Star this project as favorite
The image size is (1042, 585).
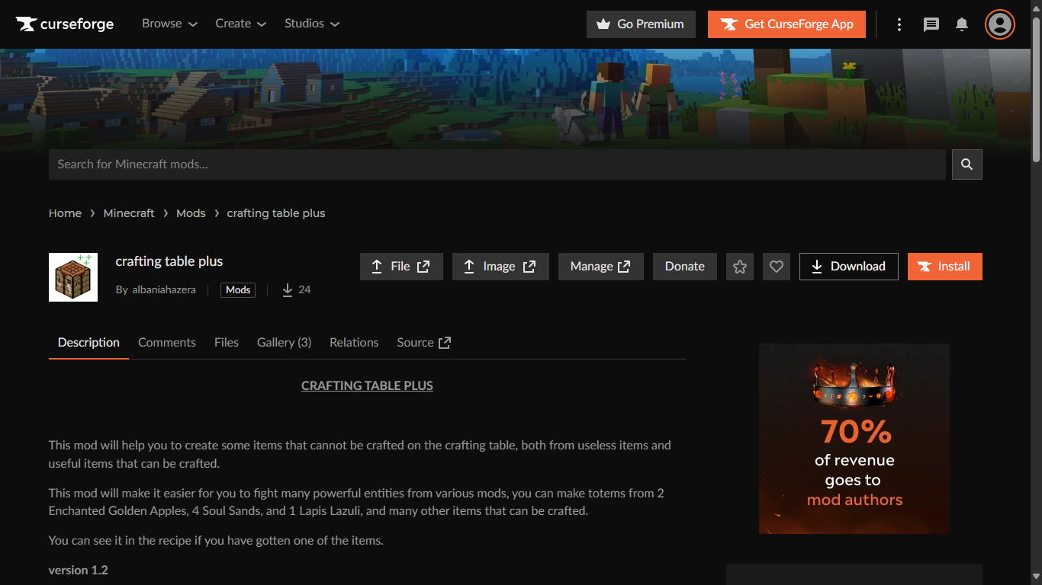740,267
